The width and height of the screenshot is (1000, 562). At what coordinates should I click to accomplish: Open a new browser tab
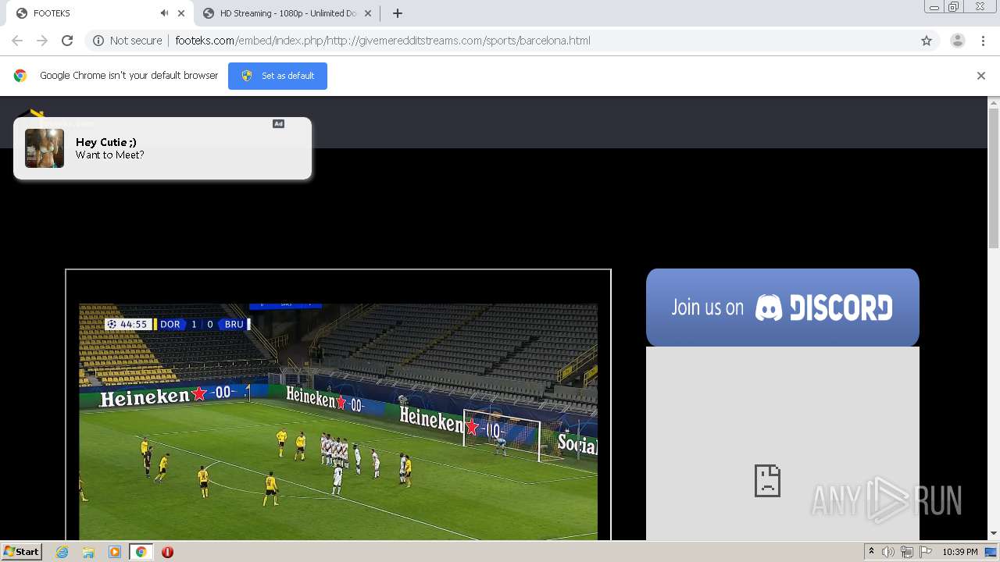pyautogui.click(x=398, y=13)
